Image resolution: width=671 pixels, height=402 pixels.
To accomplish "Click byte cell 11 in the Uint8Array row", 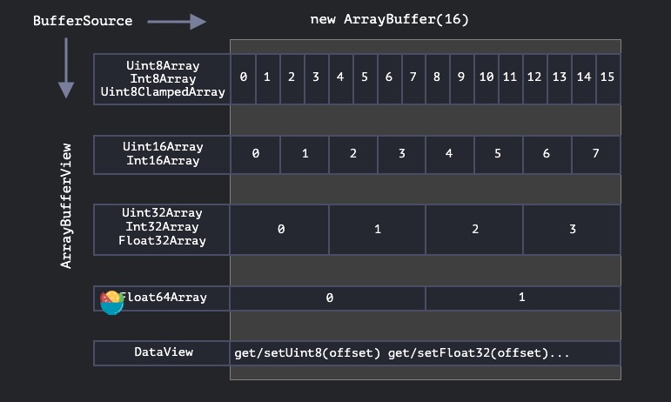I will (x=511, y=78).
